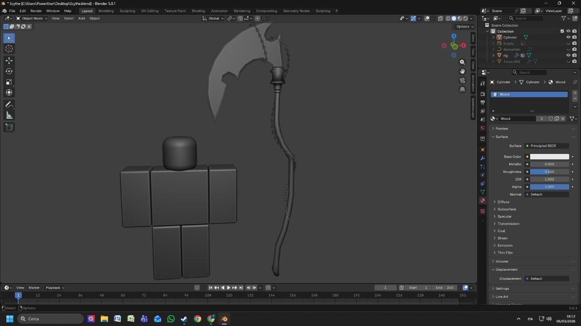The image size is (581, 326).
Task: Open the Annotate tool
Action: [x=9, y=105]
